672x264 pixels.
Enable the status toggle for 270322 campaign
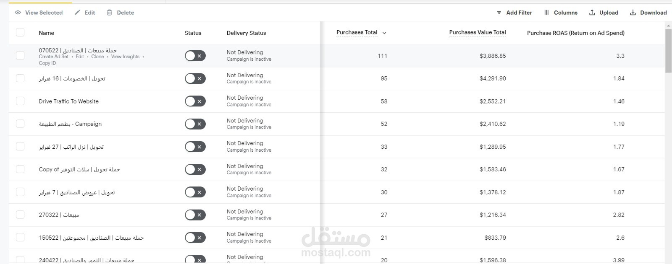[x=195, y=215]
